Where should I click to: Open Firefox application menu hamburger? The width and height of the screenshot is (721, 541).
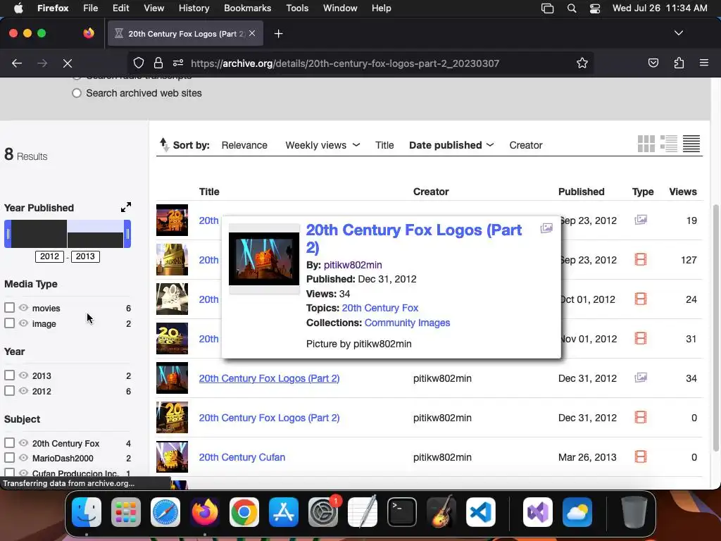(703, 63)
